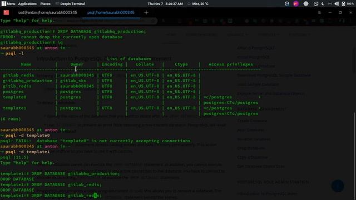
Task: Click 'cannot drop the currently open database' error
Action: (72, 37)
